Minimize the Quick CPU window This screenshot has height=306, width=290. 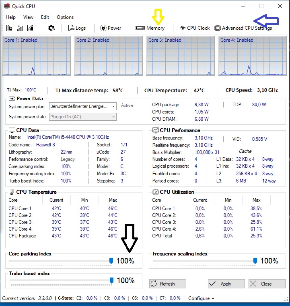[243, 6]
